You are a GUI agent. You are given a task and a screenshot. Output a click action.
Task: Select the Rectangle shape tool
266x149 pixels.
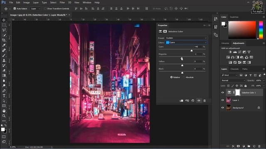pos(4,106)
